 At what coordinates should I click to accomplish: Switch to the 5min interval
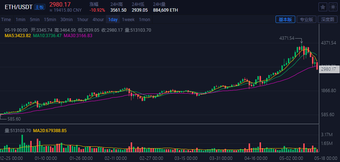(x=35, y=20)
